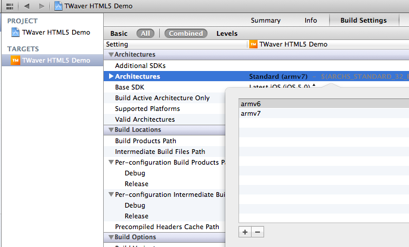Select the armv6 entry in popup list
The height and width of the screenshot is (247, 409).
(x=324, y=104)
